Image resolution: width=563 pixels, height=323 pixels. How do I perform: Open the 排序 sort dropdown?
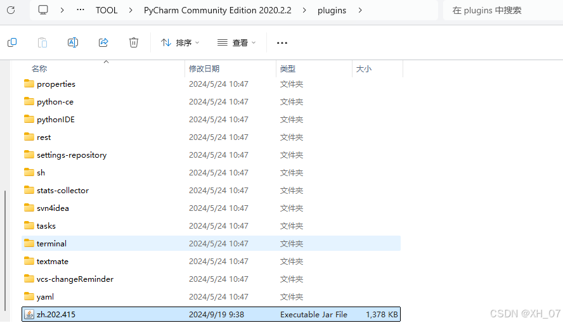pos(180,42)
